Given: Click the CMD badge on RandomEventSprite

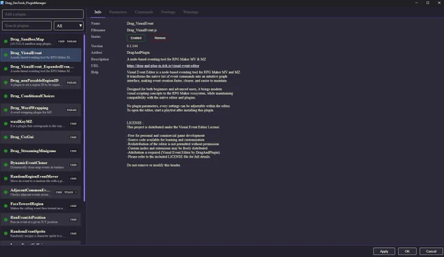Looking at the screenshot, I should click(73, 234).
